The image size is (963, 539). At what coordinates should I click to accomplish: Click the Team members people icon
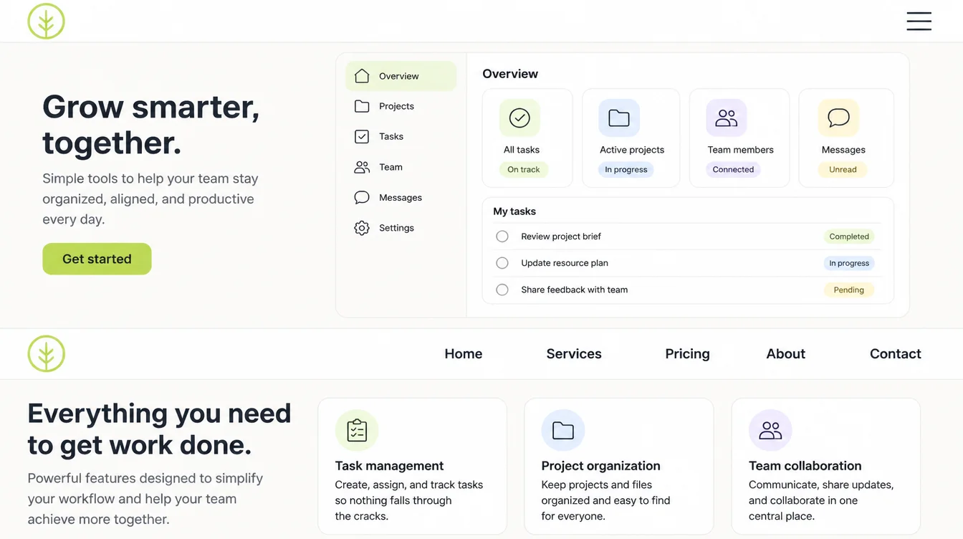click(x=727, y=118)
